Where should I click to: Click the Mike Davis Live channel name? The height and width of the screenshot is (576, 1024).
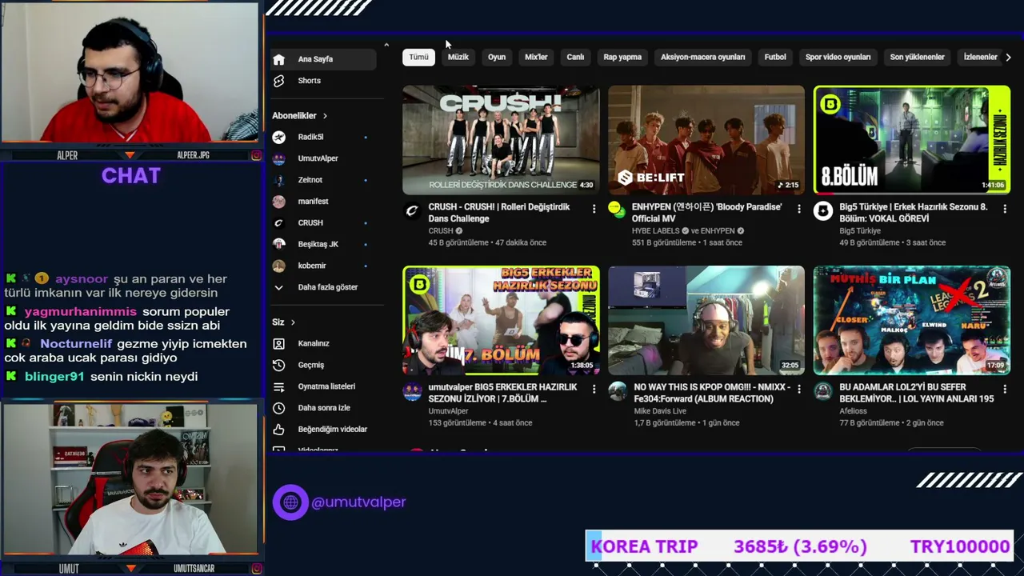660,411
